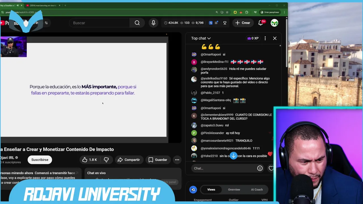Image resolution: width=363 pixels, height=204 pixels.
Task: Open the vidIQ list icon with blue dot
Action: point(216,23)
